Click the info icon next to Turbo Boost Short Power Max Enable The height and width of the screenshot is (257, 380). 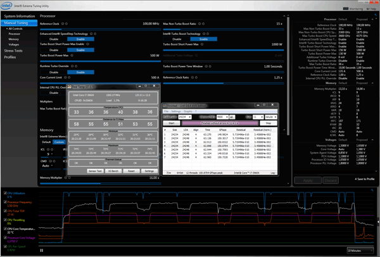(88, 44)
